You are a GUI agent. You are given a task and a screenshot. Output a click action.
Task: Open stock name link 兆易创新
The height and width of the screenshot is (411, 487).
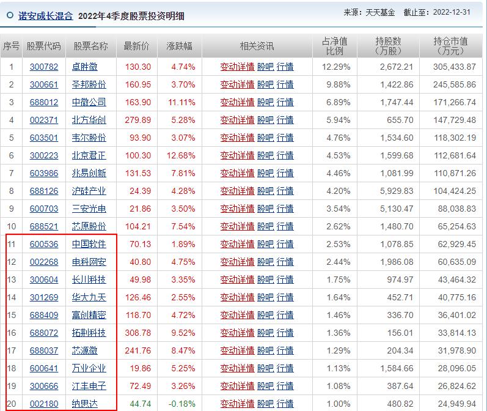89,173
